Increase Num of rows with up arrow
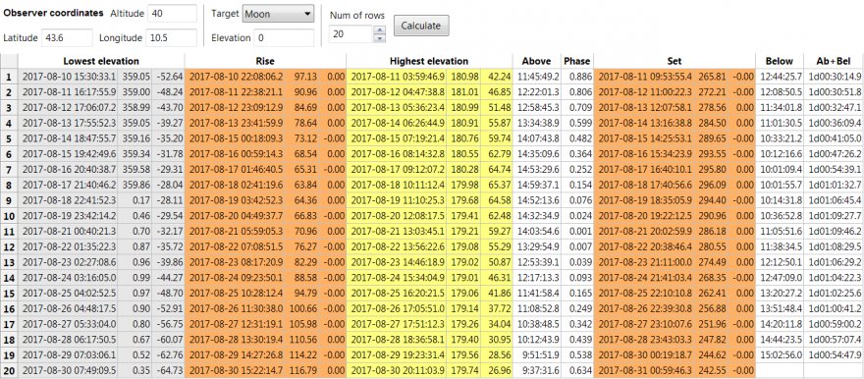 point(379,29)
